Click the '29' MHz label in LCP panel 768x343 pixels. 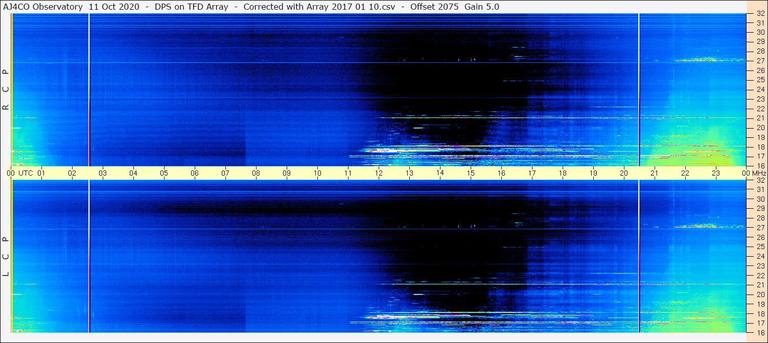click(760, 209)
